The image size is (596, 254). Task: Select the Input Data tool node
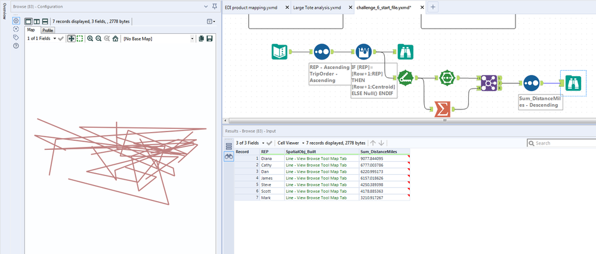pos(280,52)
